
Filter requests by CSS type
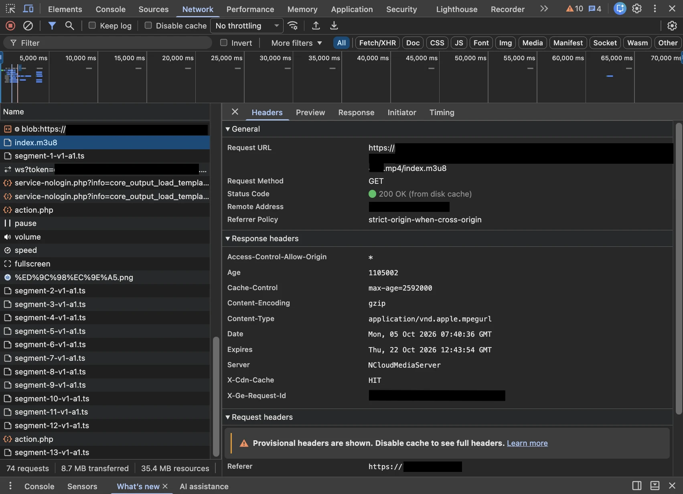click(x=437, y=43)
